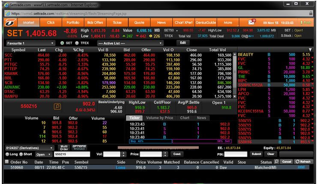Click the address bar lock icon

[311, 13]
